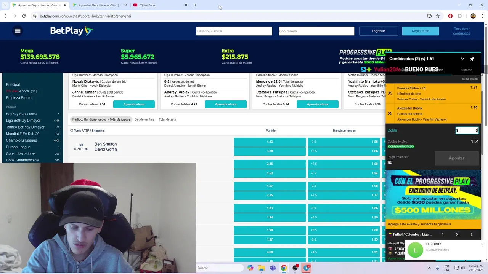488x274 pixels.
Task: Click the browser back arrow
Action: coord(5,16)
